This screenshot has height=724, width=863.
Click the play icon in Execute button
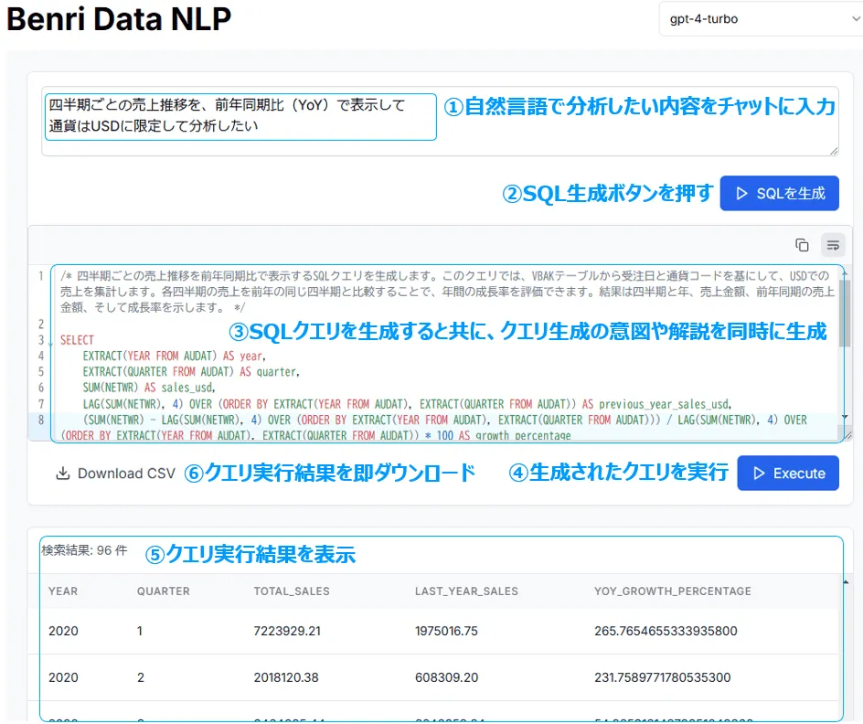coord(759,474)
